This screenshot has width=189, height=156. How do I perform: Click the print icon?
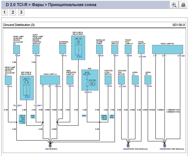[183, 5]
